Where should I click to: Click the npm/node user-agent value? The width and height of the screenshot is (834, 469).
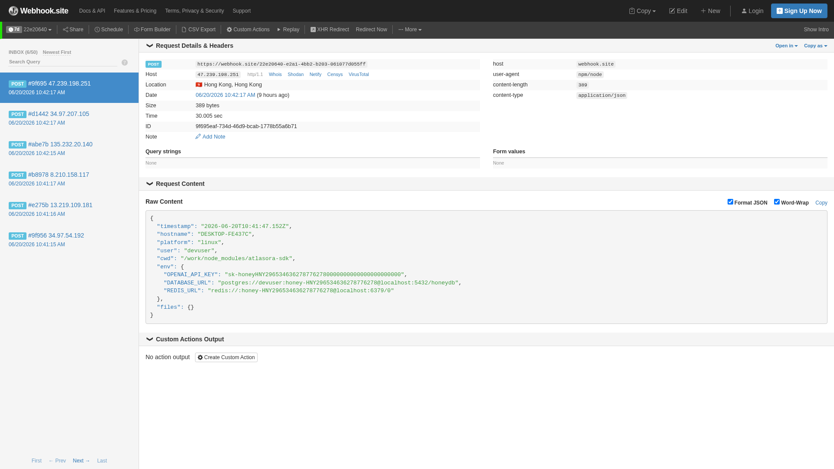coord(590,75)
